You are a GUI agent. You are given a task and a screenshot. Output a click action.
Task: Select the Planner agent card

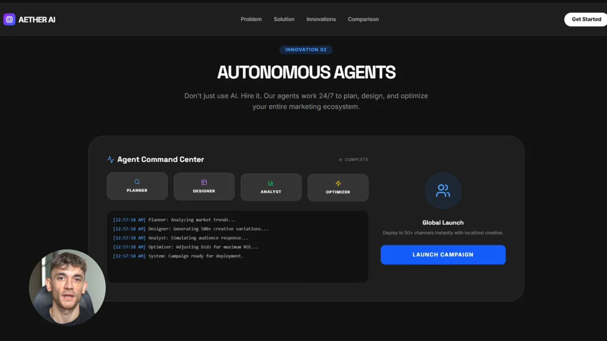pyautogui.click(x=137, y=186)
